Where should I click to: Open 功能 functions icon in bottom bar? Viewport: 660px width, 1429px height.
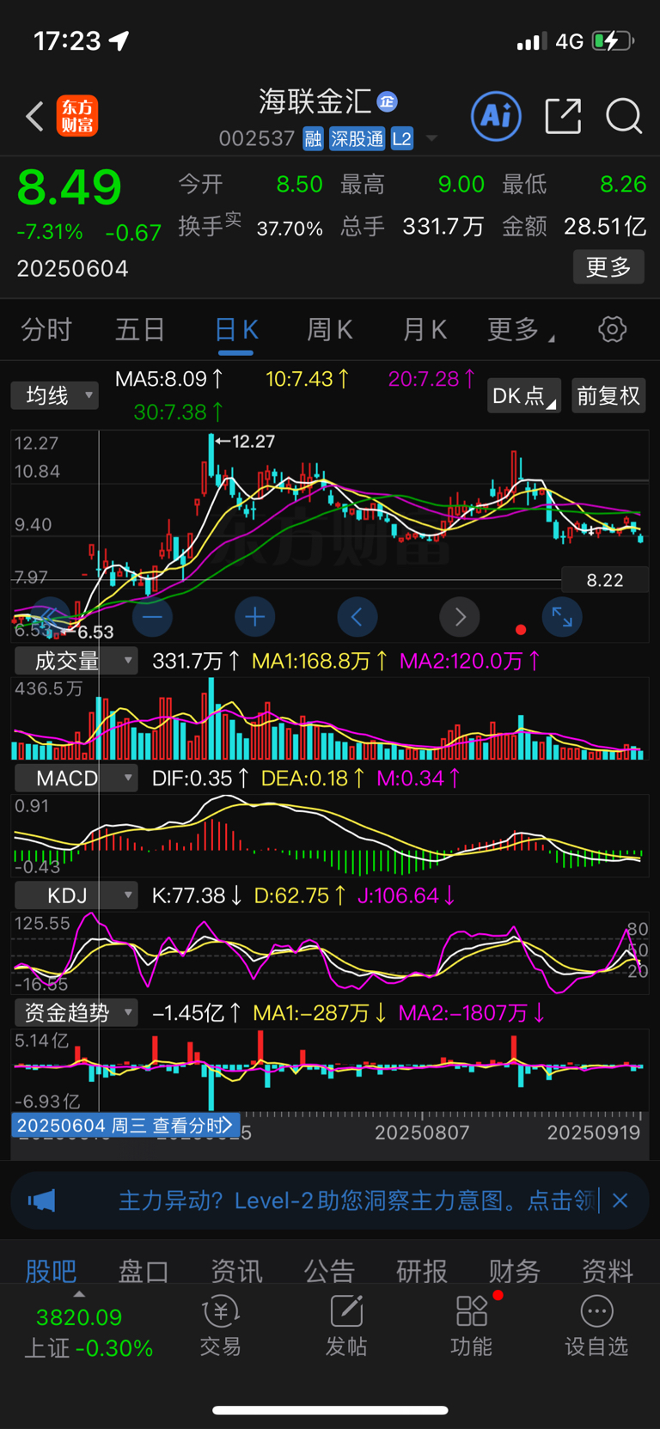(472, 1328)
